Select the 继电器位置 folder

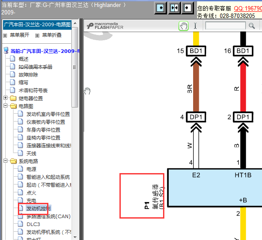click(x=31, y=98)
